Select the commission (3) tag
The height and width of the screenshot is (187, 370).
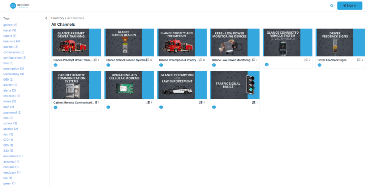tap(14, 52)
